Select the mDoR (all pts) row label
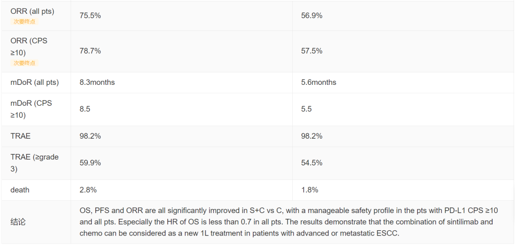 click(34, 82)
